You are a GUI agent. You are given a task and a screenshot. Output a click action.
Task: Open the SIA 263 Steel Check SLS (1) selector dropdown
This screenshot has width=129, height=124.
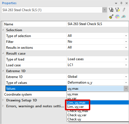tap(104, 10)
